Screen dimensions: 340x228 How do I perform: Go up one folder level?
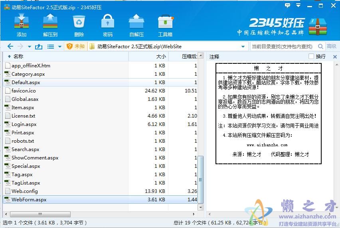click(x=39, y=46)
